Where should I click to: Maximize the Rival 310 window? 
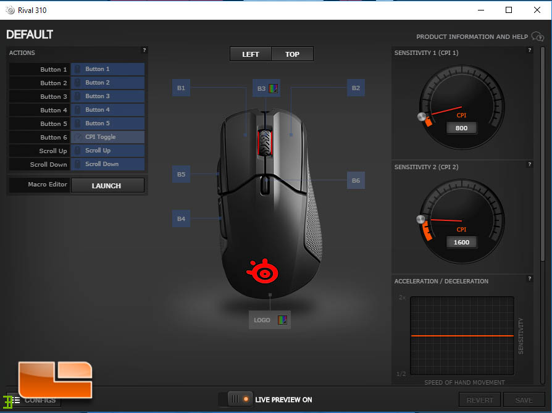pyautogui.click(x=509, y=10)
